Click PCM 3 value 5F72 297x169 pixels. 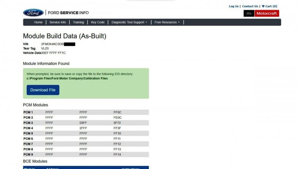point(117,123)
